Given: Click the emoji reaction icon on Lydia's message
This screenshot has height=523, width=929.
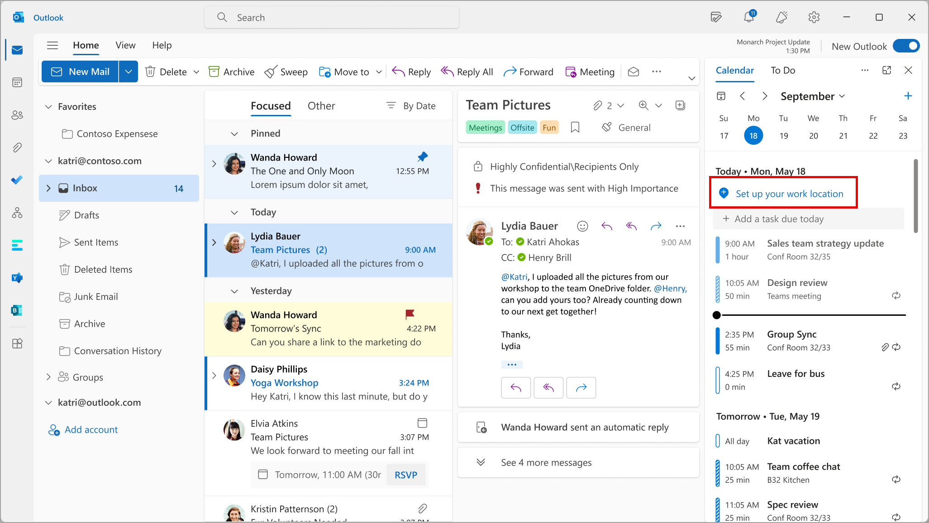Looking at the screenshot, I should 582,226.
